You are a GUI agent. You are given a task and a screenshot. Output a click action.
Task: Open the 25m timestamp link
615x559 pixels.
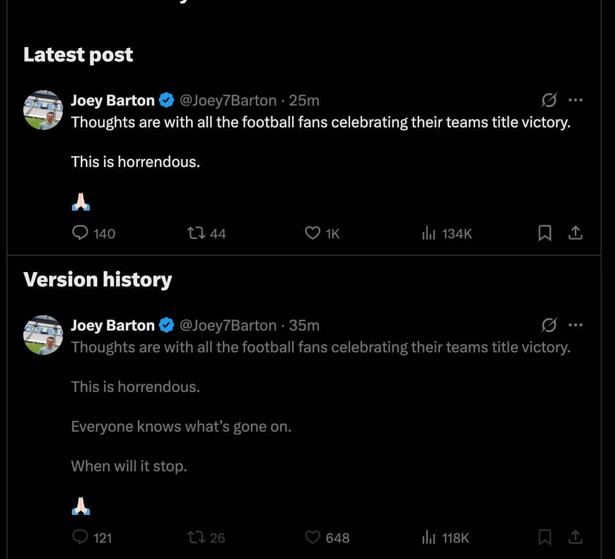click(x=305, y=100)
